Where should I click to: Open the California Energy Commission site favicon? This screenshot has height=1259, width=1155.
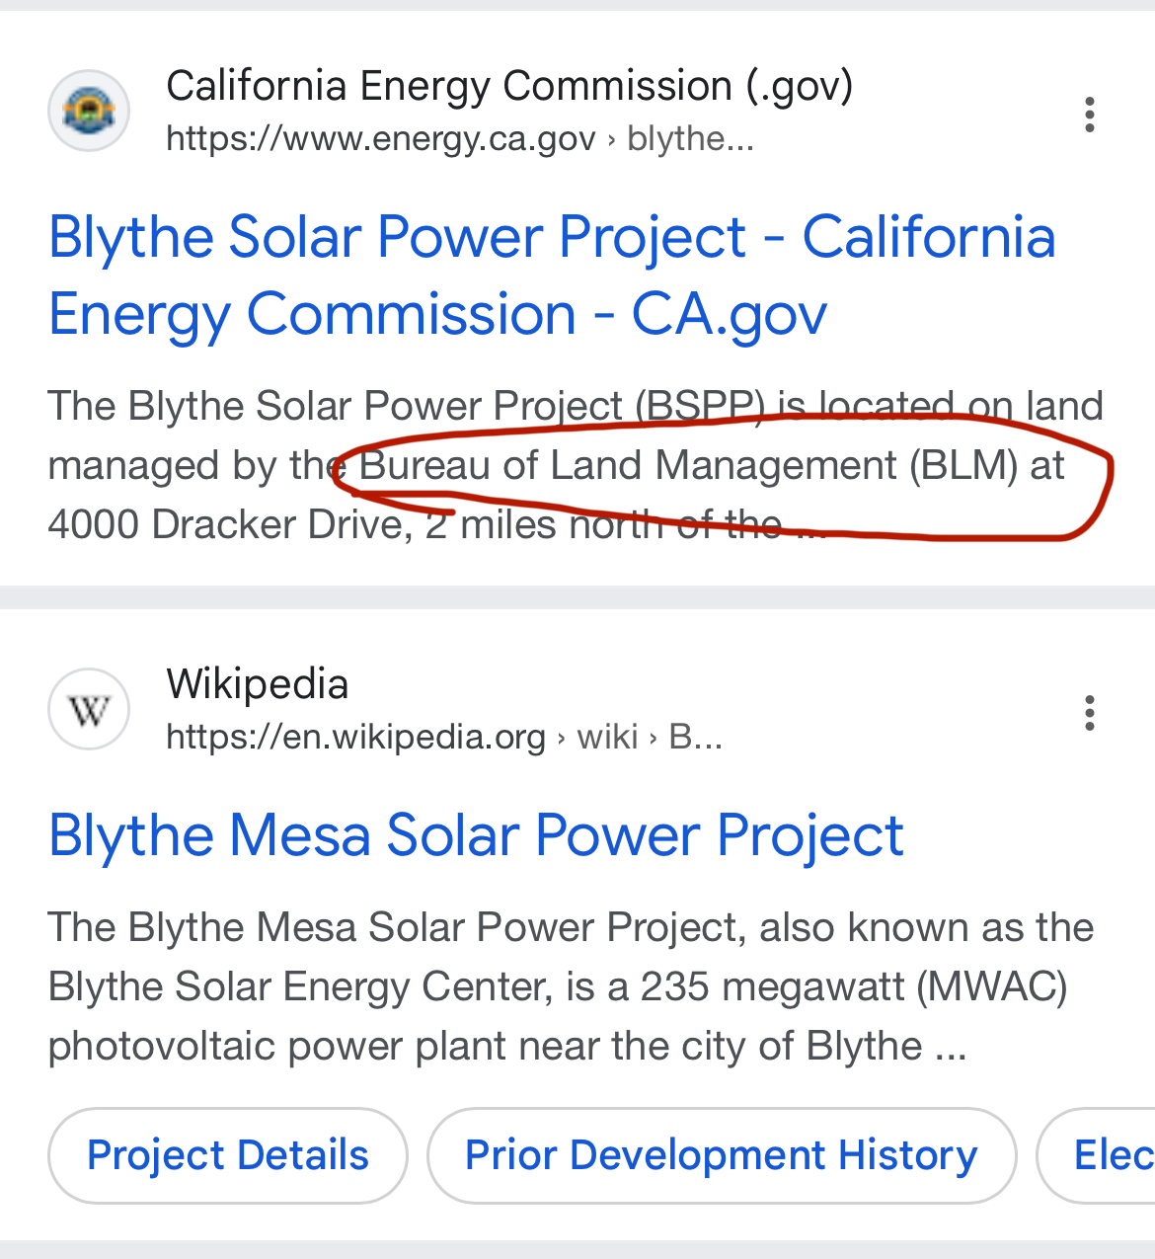(89, 111)
